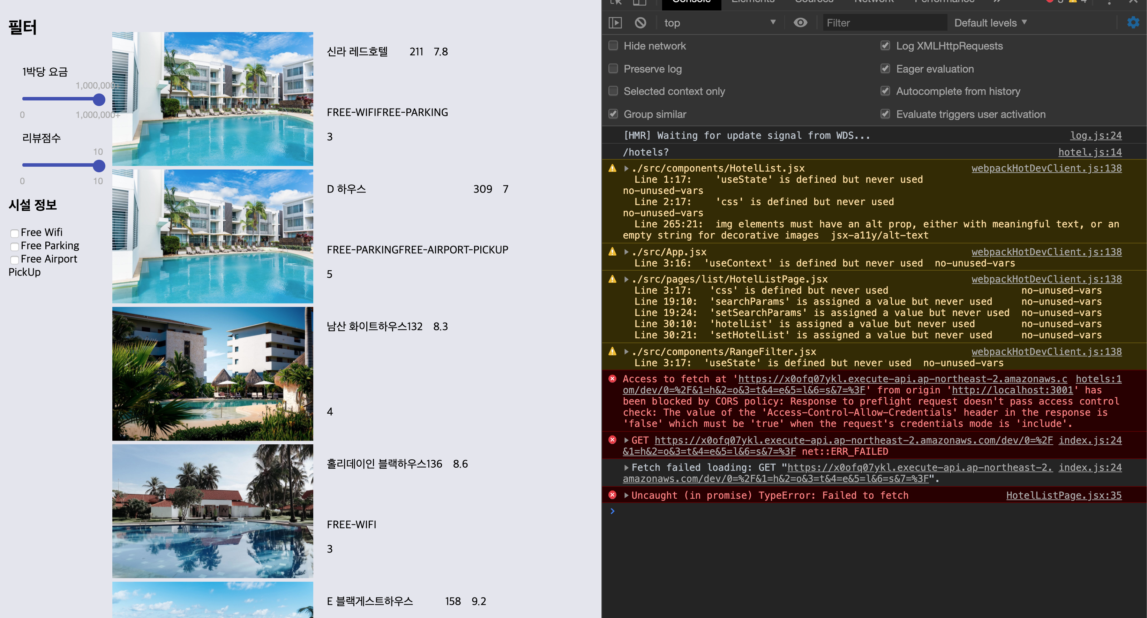Uncheck Group similar option
The image size is (1147, 618).
click(613, 114)
